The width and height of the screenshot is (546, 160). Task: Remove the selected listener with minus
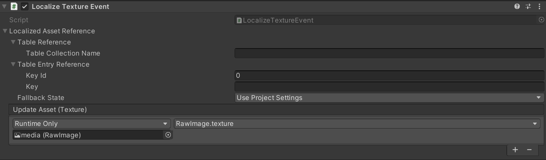pyautogui.click(x=529, y=150)
